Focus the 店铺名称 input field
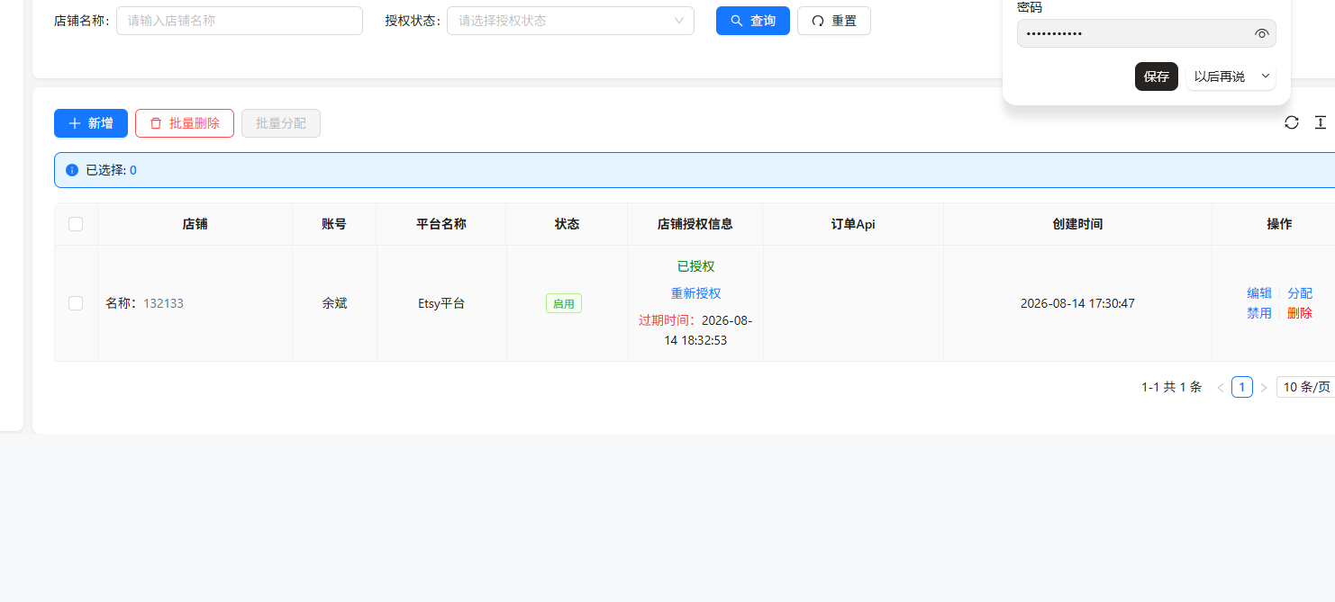 click(x=240, y=21)
